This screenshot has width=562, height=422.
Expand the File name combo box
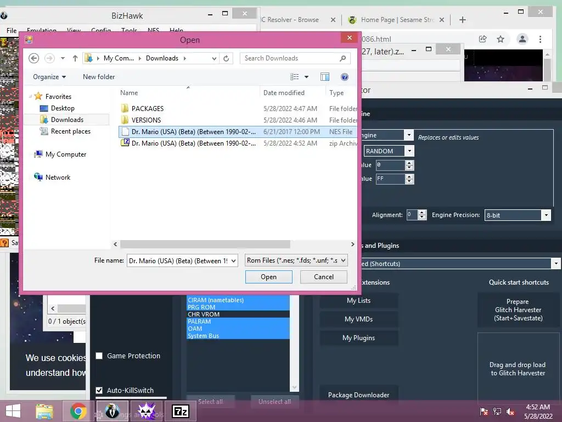point(233,261)
